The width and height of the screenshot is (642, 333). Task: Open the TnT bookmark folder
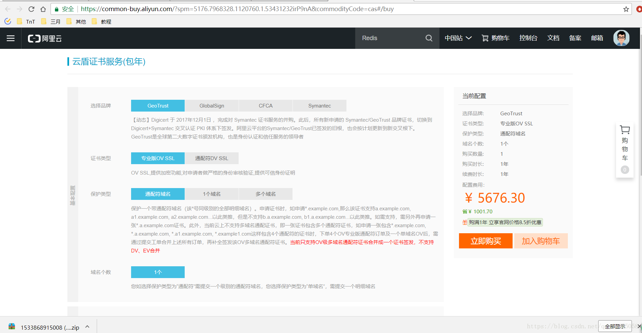(26, 22)
